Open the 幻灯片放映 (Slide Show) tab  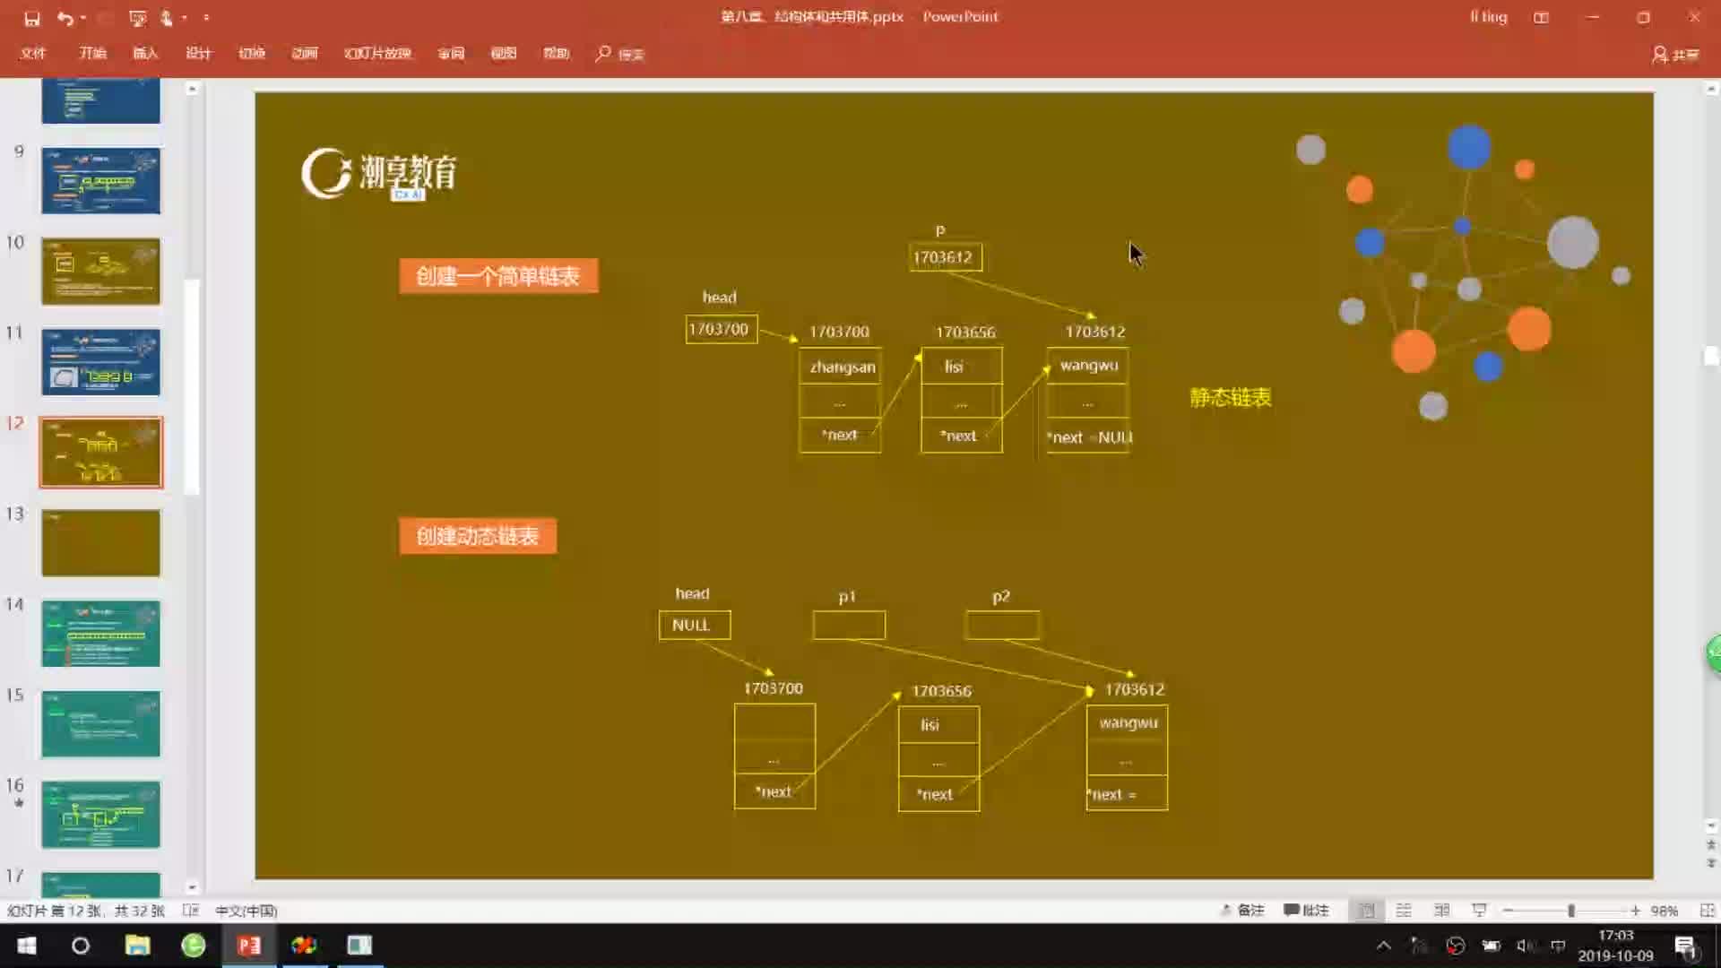(377, 54)
